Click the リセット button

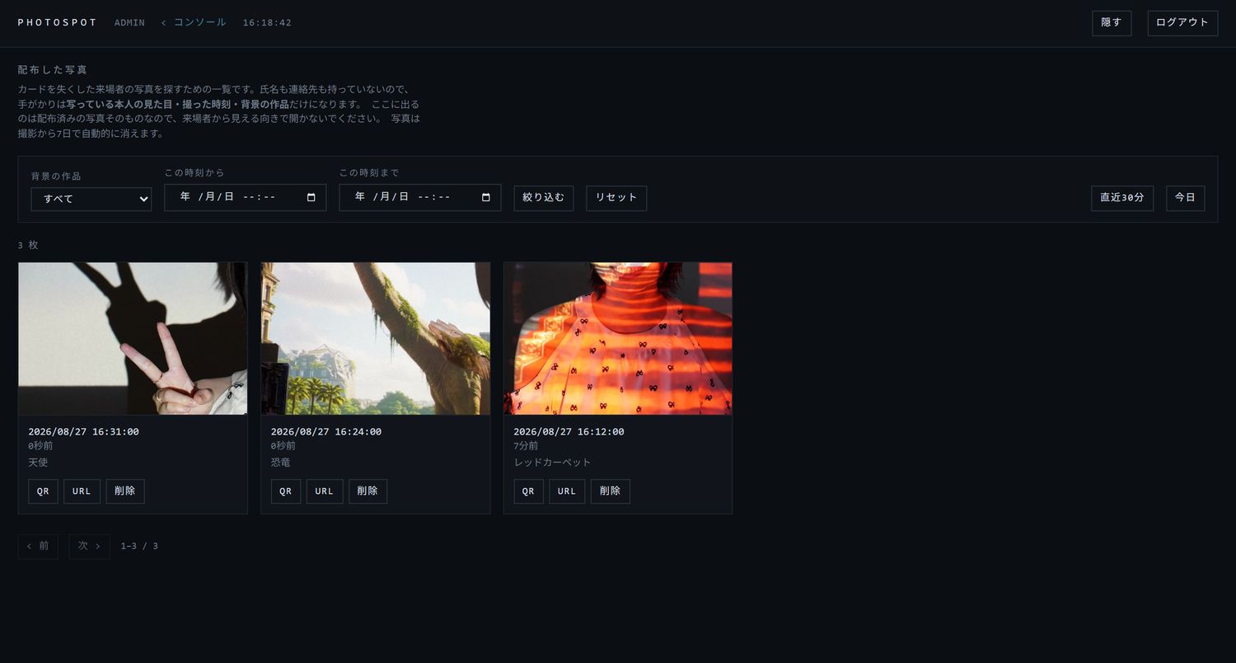pyautogui.click(x=616, y=198)
